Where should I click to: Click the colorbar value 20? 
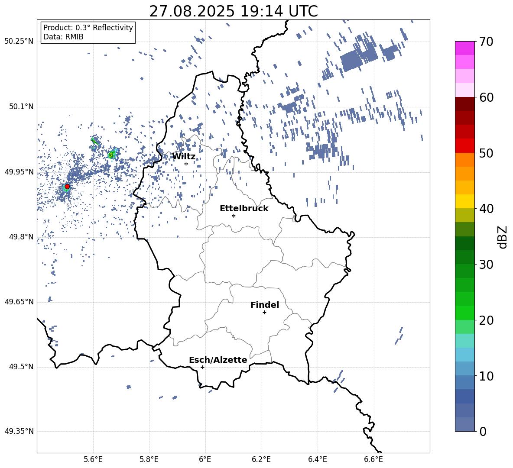[x=486, y=320]
